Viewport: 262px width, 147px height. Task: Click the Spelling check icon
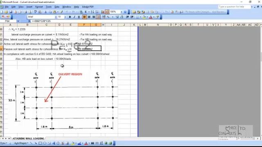tap(35, 12)
